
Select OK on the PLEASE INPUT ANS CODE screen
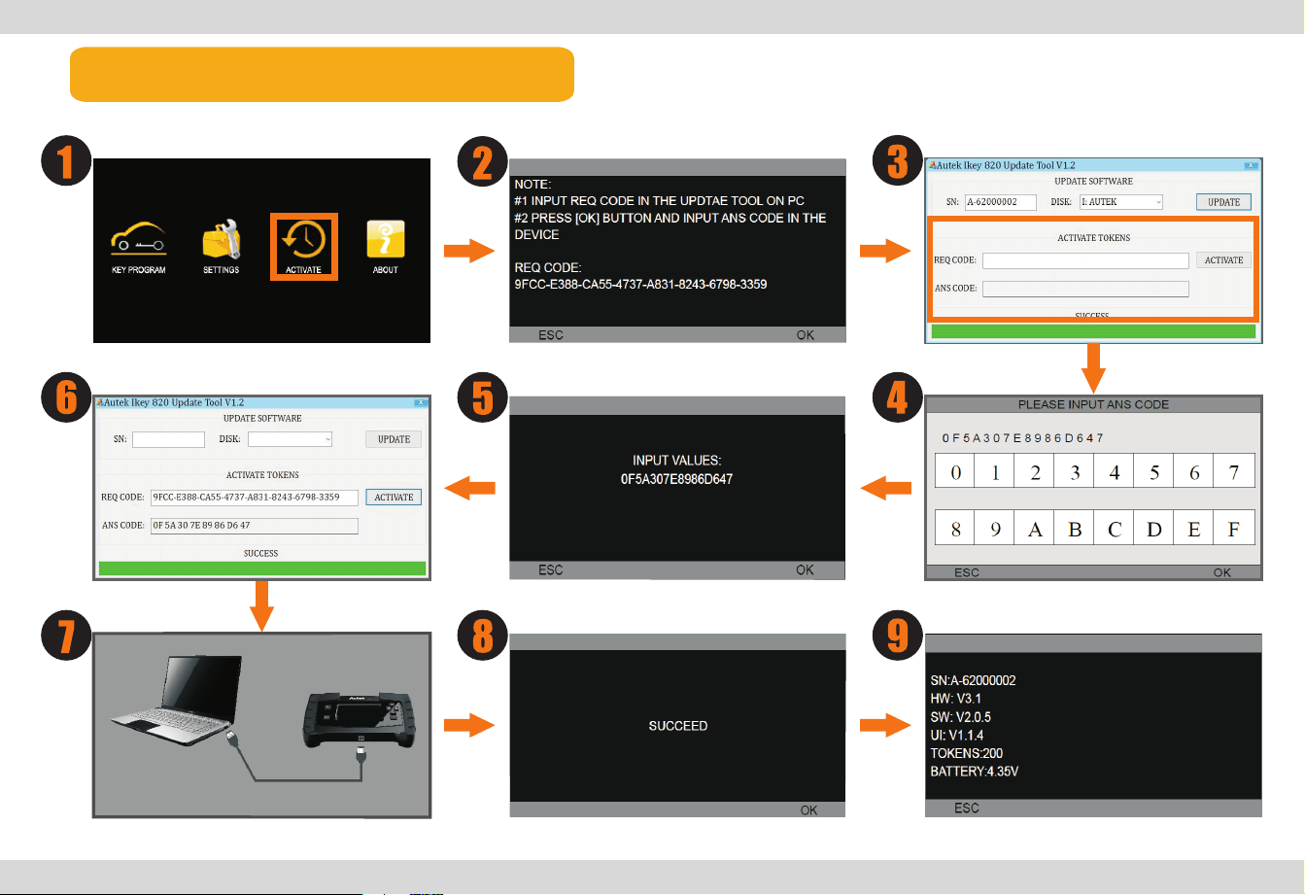click(1222, 572)
